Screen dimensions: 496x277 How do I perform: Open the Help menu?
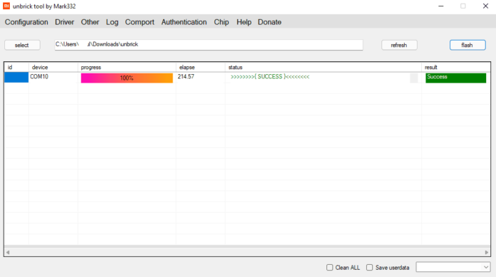(x=244, y=22)
